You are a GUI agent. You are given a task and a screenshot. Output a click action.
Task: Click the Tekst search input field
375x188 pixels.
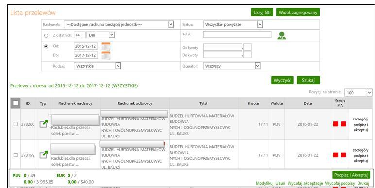click(x=237, y=34)
